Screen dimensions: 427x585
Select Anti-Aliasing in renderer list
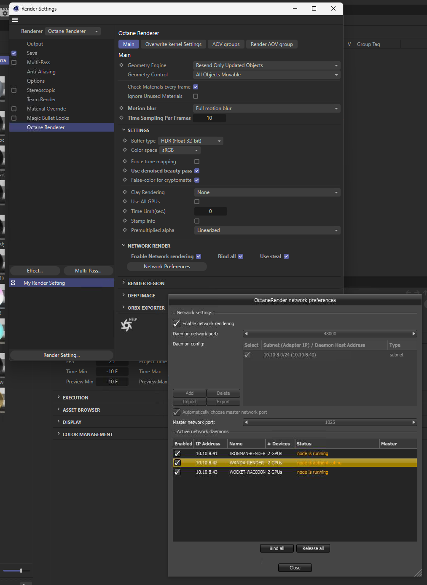pyautogui.click(x=41, y=72)
